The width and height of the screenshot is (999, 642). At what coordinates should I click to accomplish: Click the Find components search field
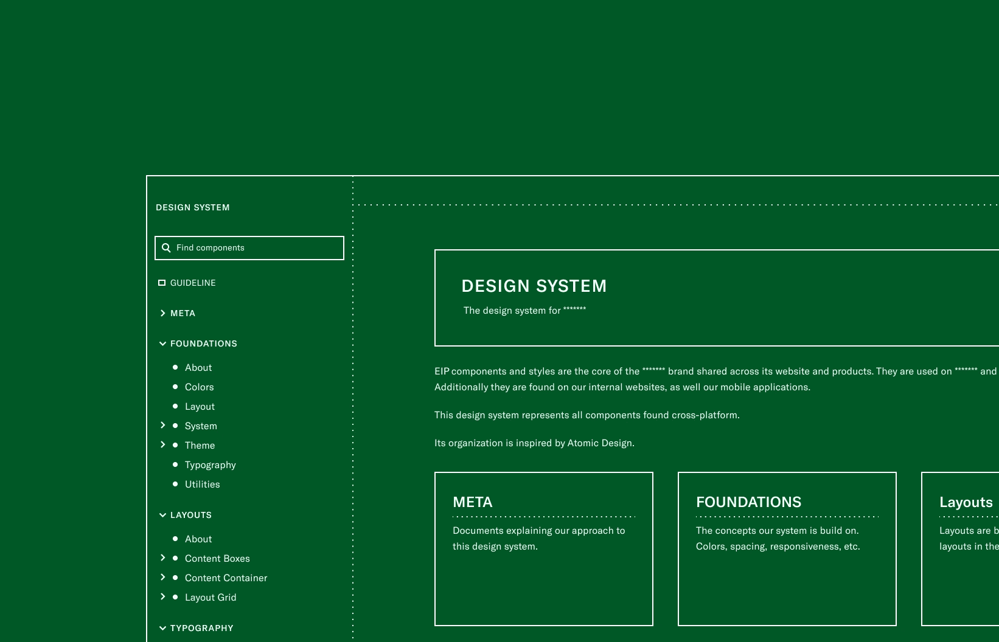click(x=249, y=248)
